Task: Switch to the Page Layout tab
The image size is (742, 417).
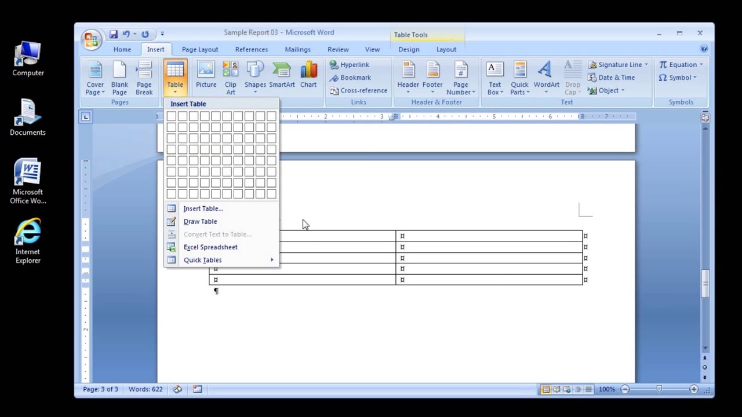Action: [x=200, y=49]
